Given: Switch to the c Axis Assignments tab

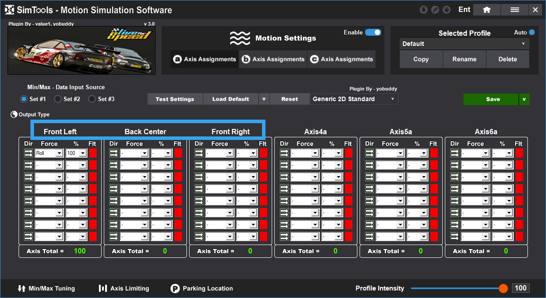Looking at the screenshot, I should pyautogui.click(x=341, y=59).
